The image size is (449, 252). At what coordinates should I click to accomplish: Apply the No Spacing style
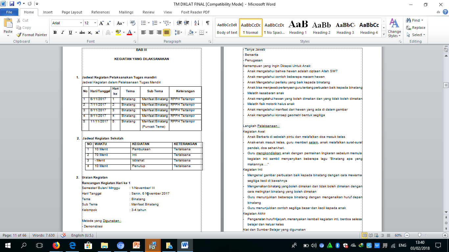pyautogui.click(x=274, y=28)
